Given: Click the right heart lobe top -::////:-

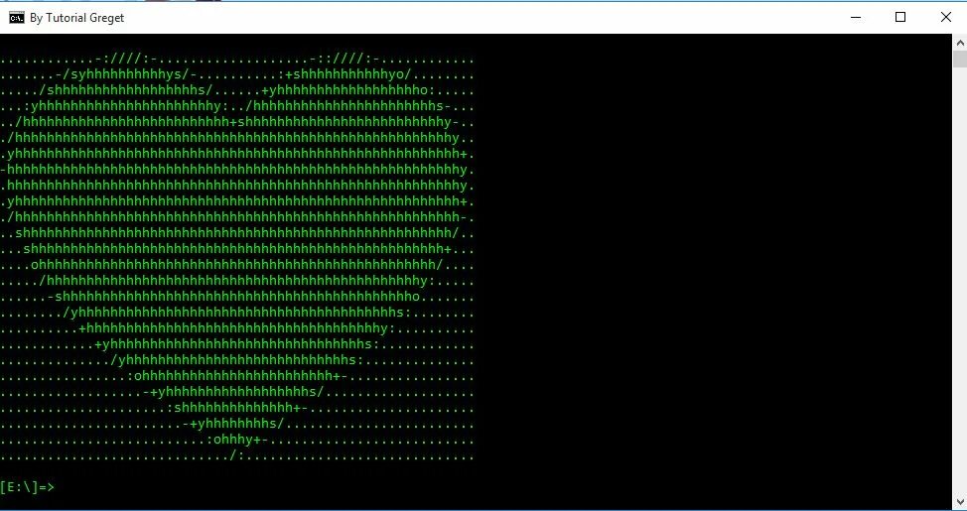Looking at the screenshot, I should pyautogui.click(x=345, y=60).
